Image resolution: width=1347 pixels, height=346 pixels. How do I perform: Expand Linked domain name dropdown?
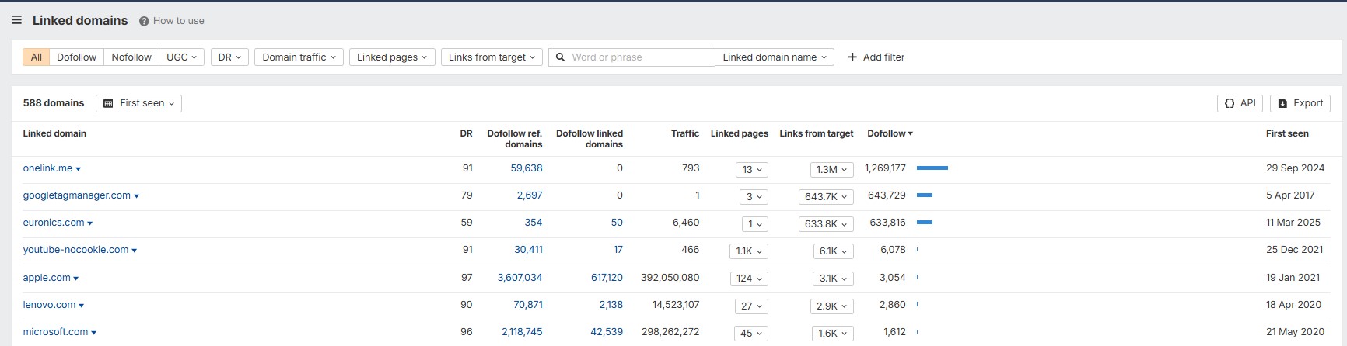774,57
